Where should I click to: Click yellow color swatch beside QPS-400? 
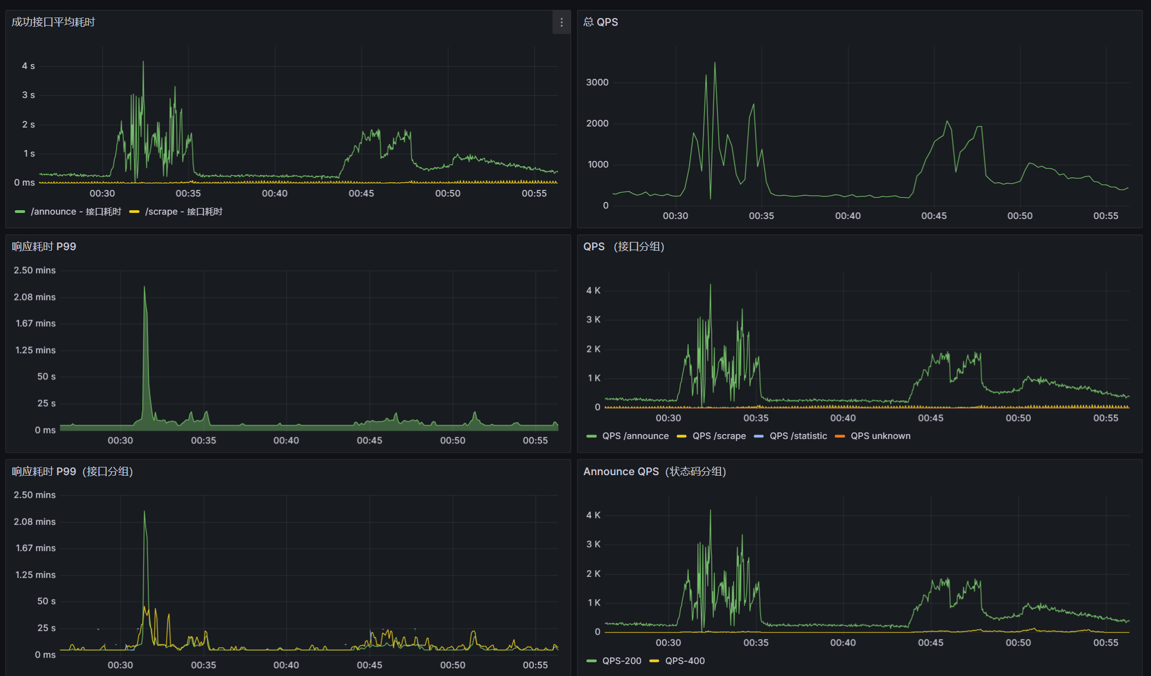point(654,661)
